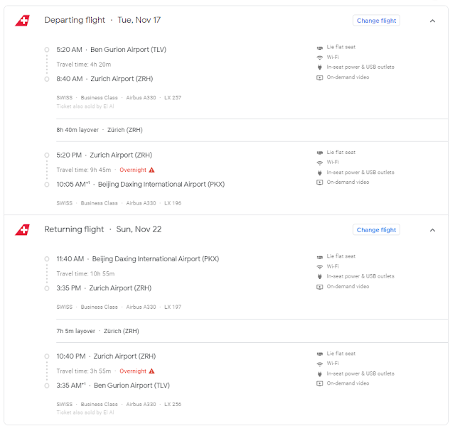
Task: Click the On-demand video icon for LX 257
Action: point(319,77)
